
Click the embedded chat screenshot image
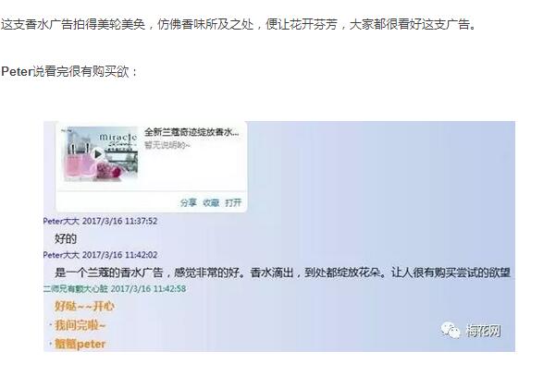279,236
